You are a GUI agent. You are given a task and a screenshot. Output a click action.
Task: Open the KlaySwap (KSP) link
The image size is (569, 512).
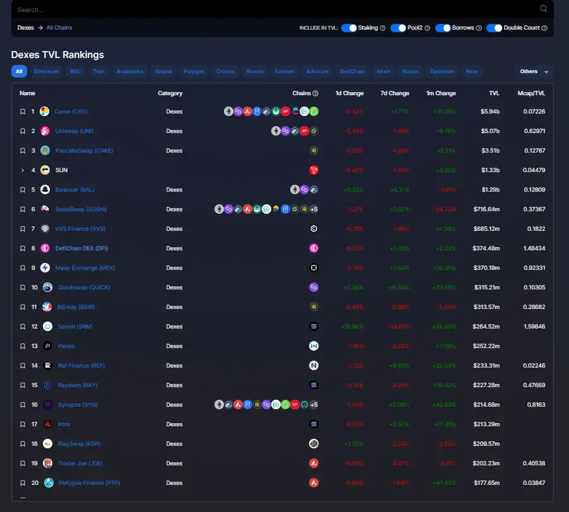coord(79,444)
